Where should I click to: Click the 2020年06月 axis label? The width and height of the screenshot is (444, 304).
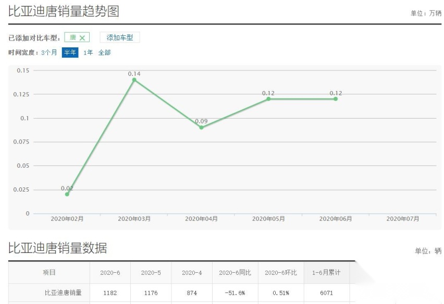click(x=336, y=219)
